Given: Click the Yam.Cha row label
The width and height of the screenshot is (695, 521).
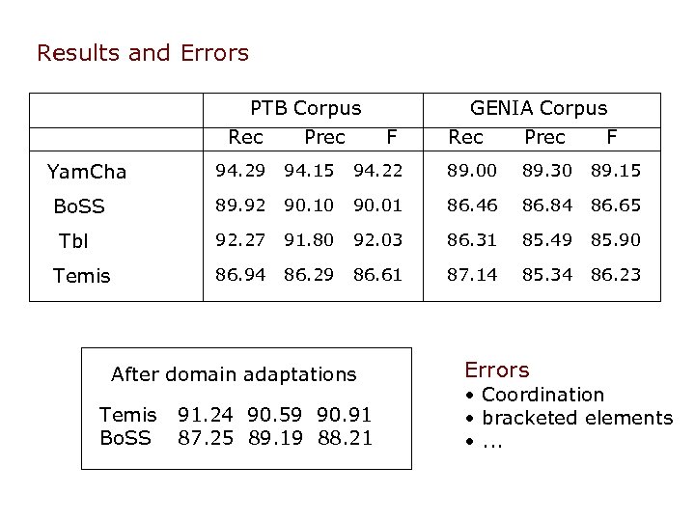Looking at the screenshot, I should pos(87,173).
